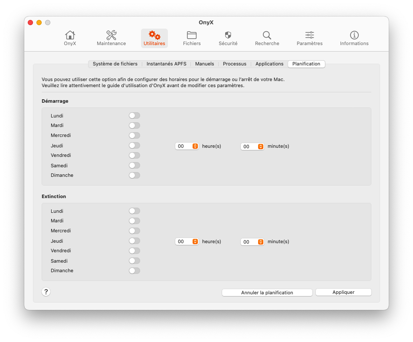Open Extinction heure(s) dropdown
Image resolution: width=413 pixels, height=342 pixels.
click(x=187, y=241)
